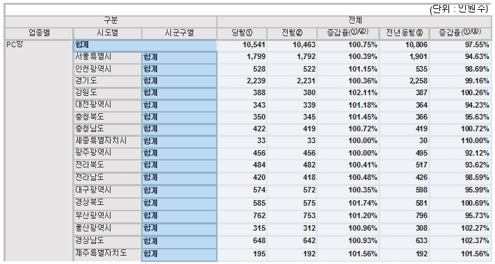
Task: Click the 증감율(①/②) column header
Action: pos(348,33)
